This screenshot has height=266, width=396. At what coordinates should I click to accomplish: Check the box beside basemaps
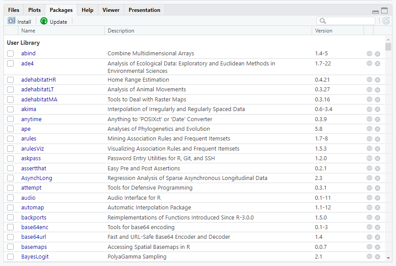point(11,247)
